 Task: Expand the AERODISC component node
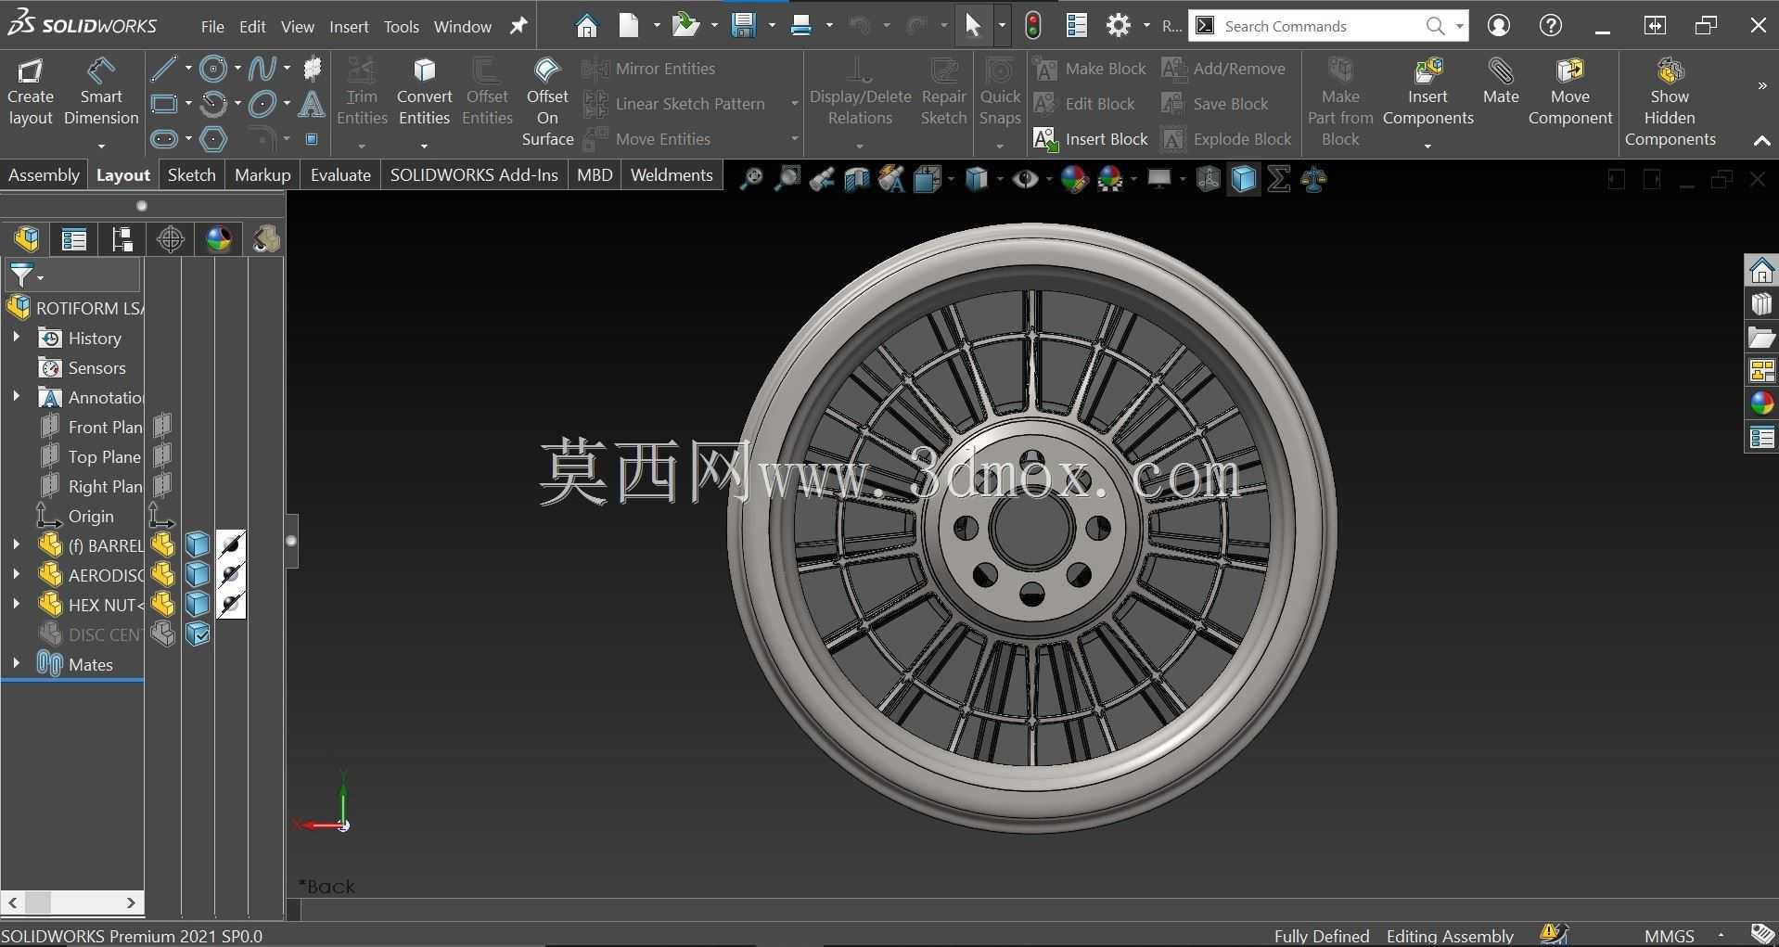coord(16,575)
